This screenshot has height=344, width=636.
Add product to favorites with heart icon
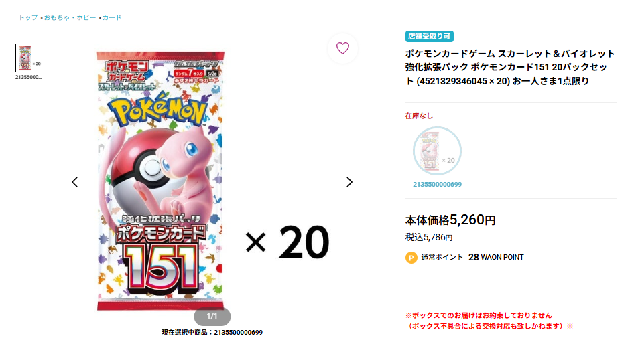[342, 48]
